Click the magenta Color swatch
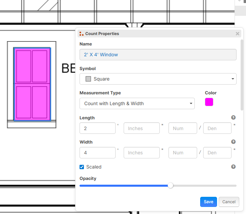Image resolution: width=246 pixels, height=214 pixels. click(209, 102)
